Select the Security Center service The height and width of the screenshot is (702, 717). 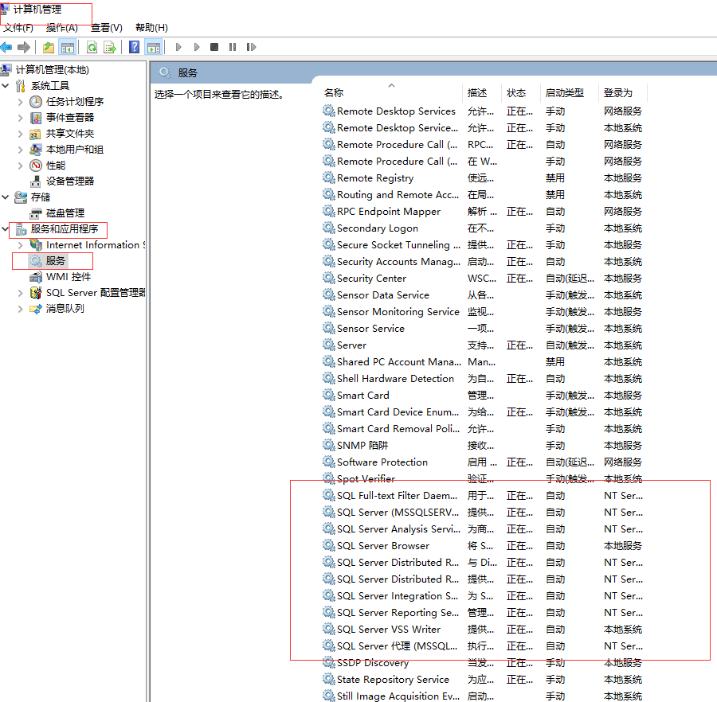click(x=483, y=278)
